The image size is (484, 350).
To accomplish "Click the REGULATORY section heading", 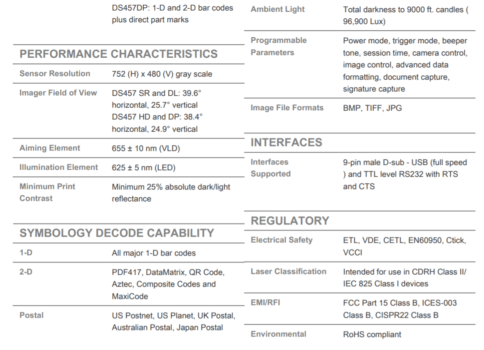I will (x=290, y=221).
